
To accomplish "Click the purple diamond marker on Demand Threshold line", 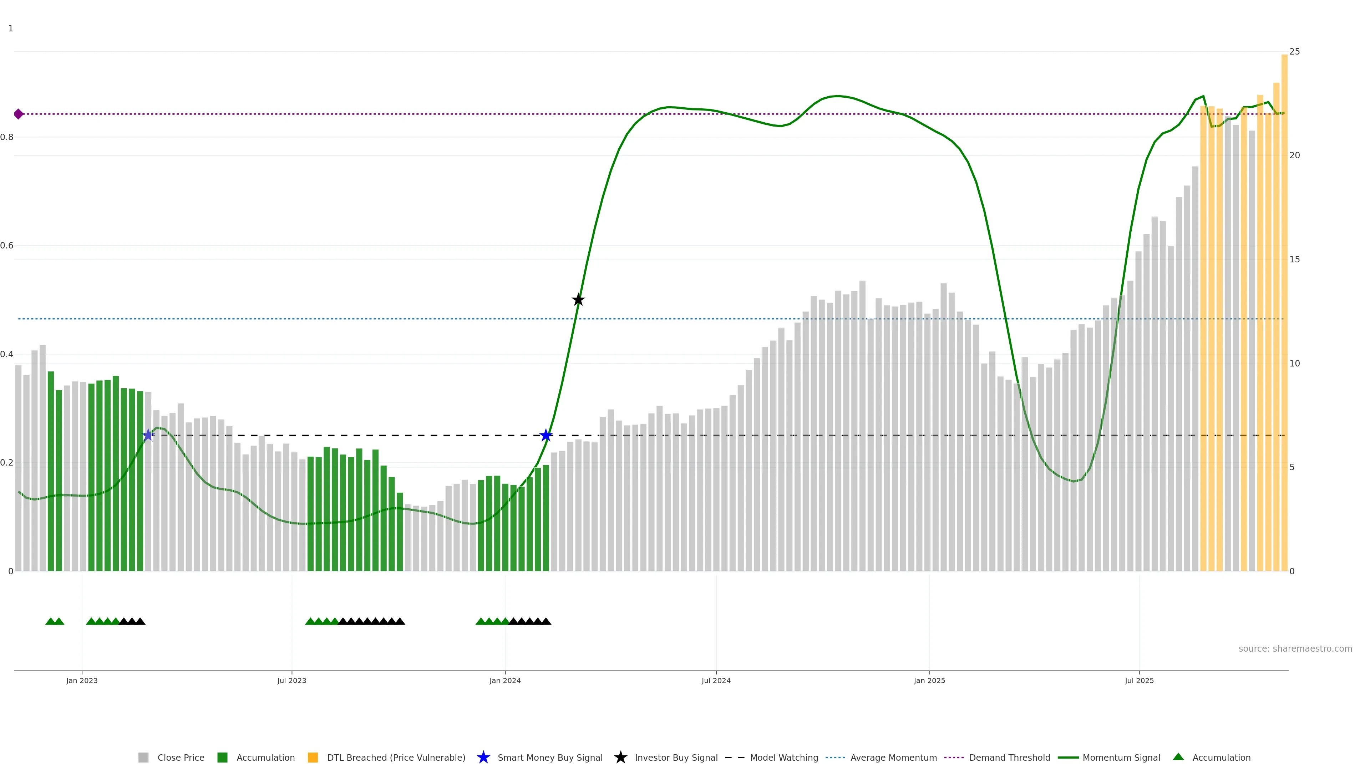I will [x=19, y=114].
